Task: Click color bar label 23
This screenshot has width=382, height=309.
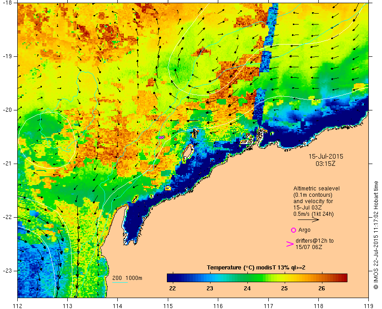Action: tap(210, 289)
